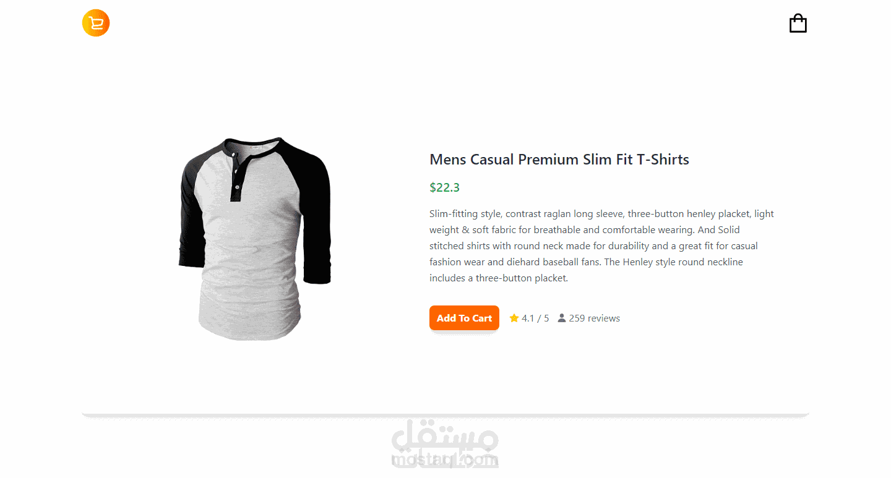This screenshot has height=478, width=891.
Task: Click the last line "includes a three-button placket"
Action: [499, 278]
